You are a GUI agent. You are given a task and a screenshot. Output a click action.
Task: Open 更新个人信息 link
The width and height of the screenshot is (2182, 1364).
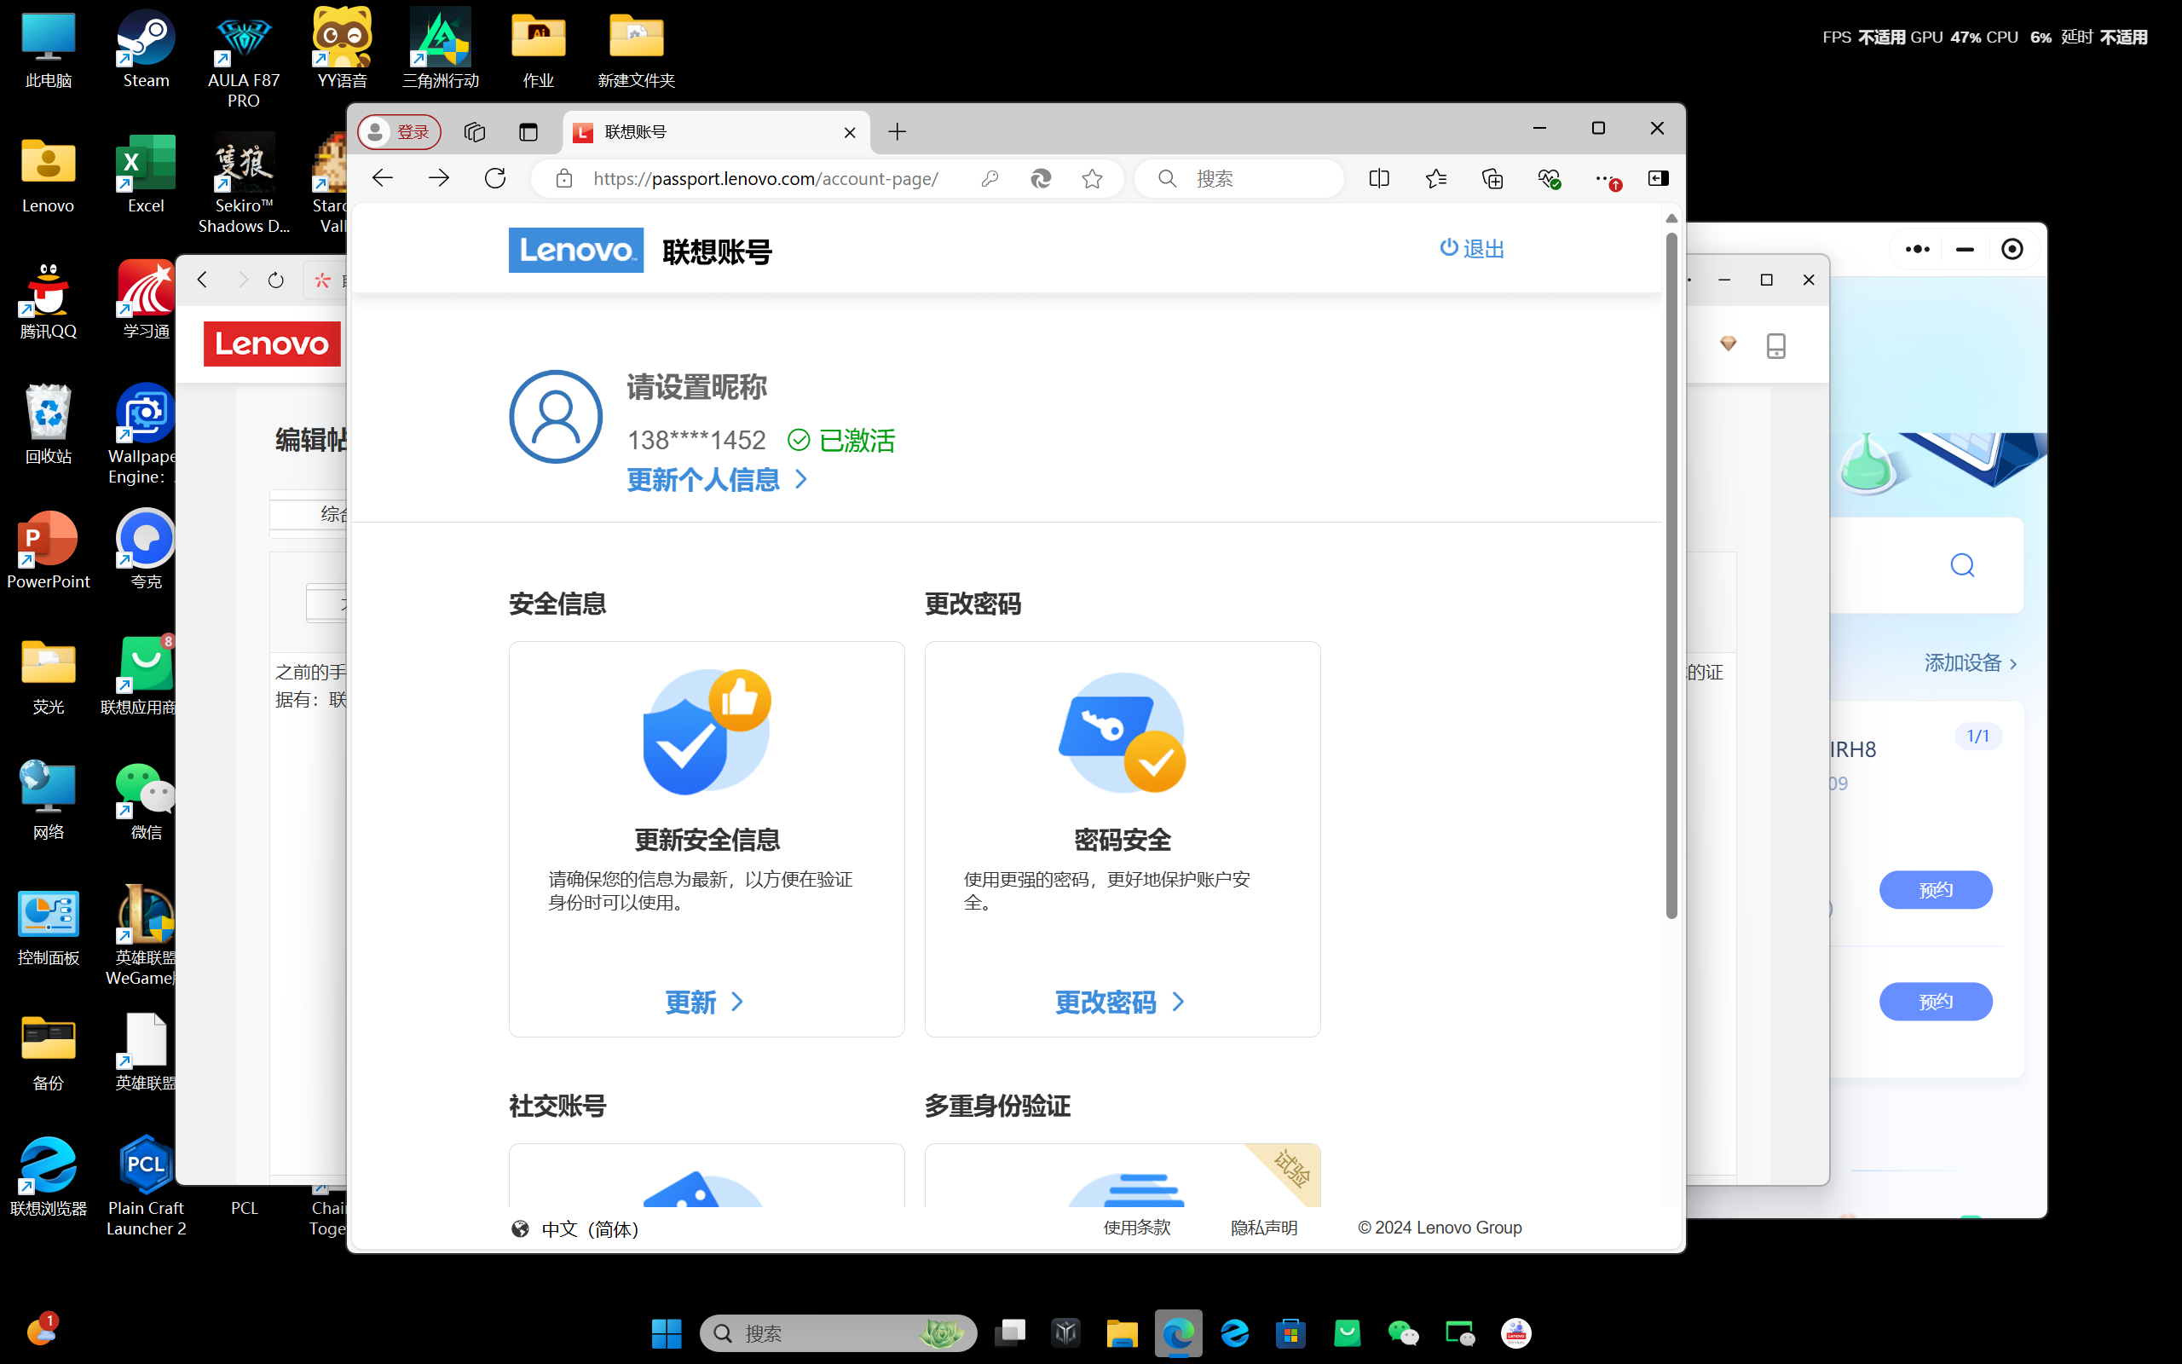(x=717, y=480)
